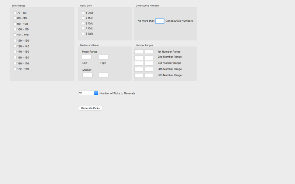This screenshot has width=295, height=184.
Task: Select the 3rd Number Range high field
Action: (x=149, y=63)
